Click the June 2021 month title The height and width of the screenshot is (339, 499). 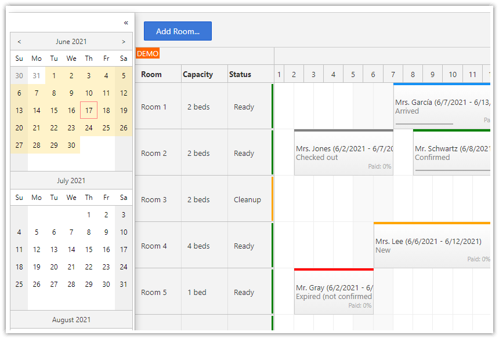[71, 42]
